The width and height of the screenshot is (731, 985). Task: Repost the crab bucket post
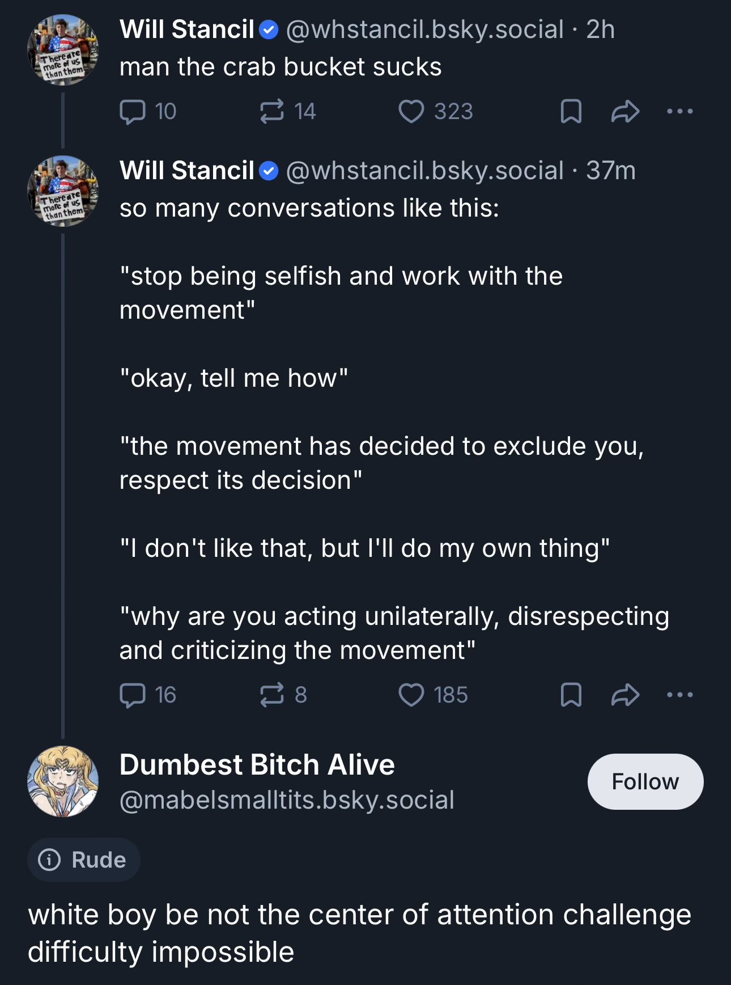[272, 111]
